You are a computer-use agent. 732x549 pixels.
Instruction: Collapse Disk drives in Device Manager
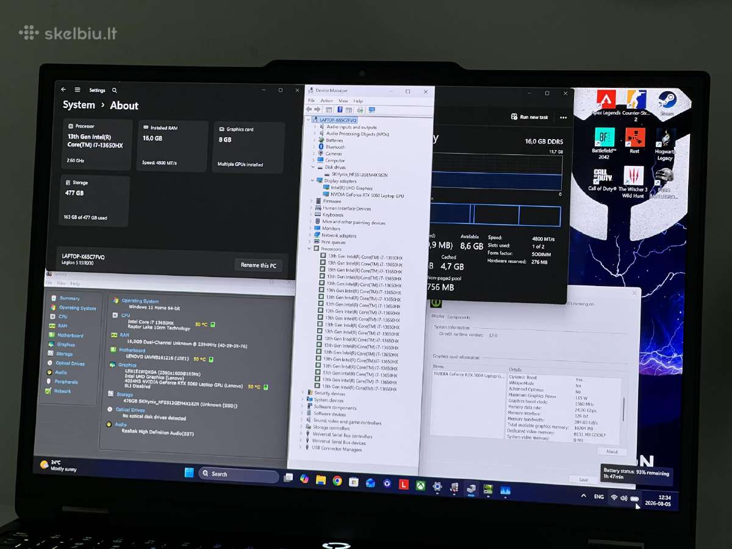click(313, 167)
